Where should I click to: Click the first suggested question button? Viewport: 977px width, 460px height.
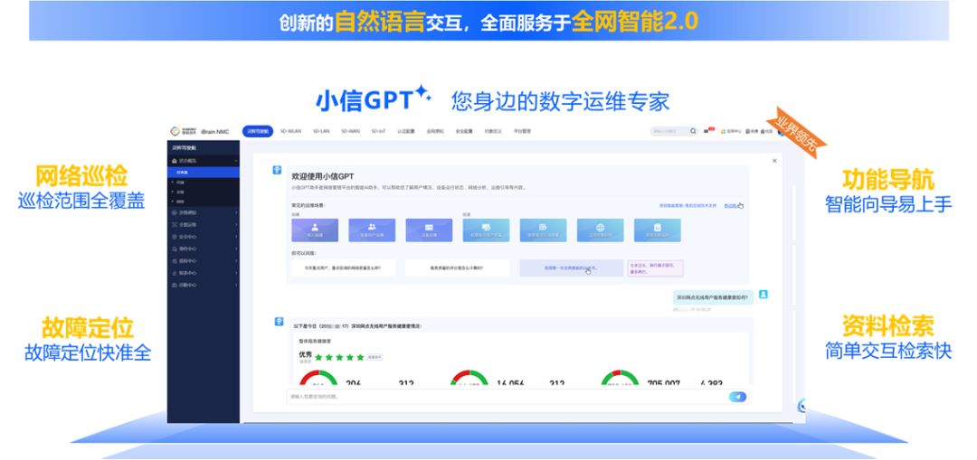pos(342,268)
